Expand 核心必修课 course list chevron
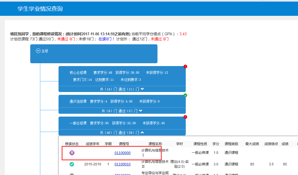Screen dimensions: 298x175 [x=142, y=89]
